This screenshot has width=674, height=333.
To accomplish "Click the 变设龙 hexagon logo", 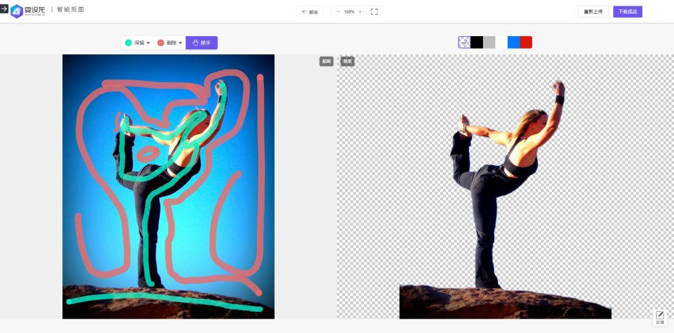I will click(x=17, y=11).
